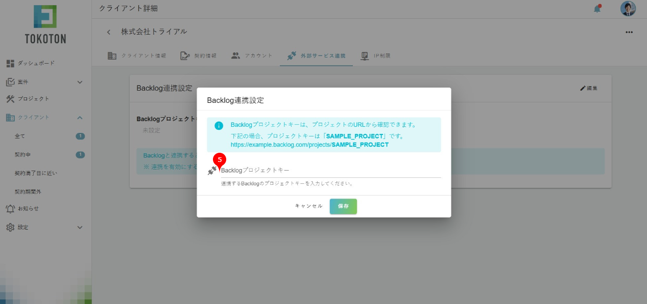Click the 編集 pencil button
647x304 pixels.
point(589,89)
